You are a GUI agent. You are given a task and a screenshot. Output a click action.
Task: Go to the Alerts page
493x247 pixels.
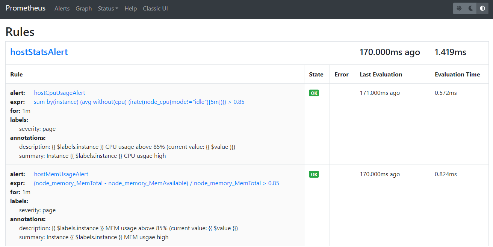(62, 8)
